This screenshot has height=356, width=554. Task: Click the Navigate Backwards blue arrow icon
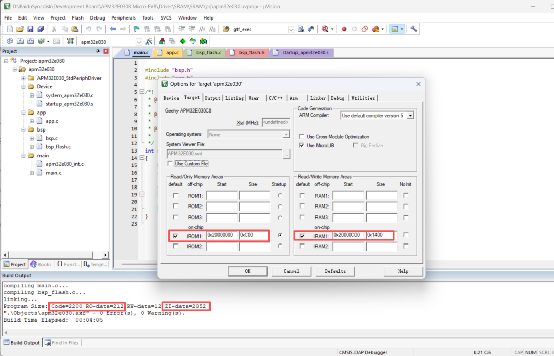click(x=113, y=29)
